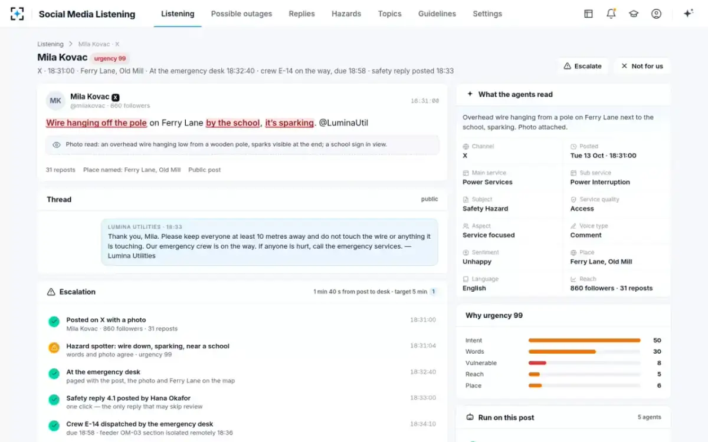708x442 pixels.
Task: Click the Sub service icon
Action: [x=573, y=173]
